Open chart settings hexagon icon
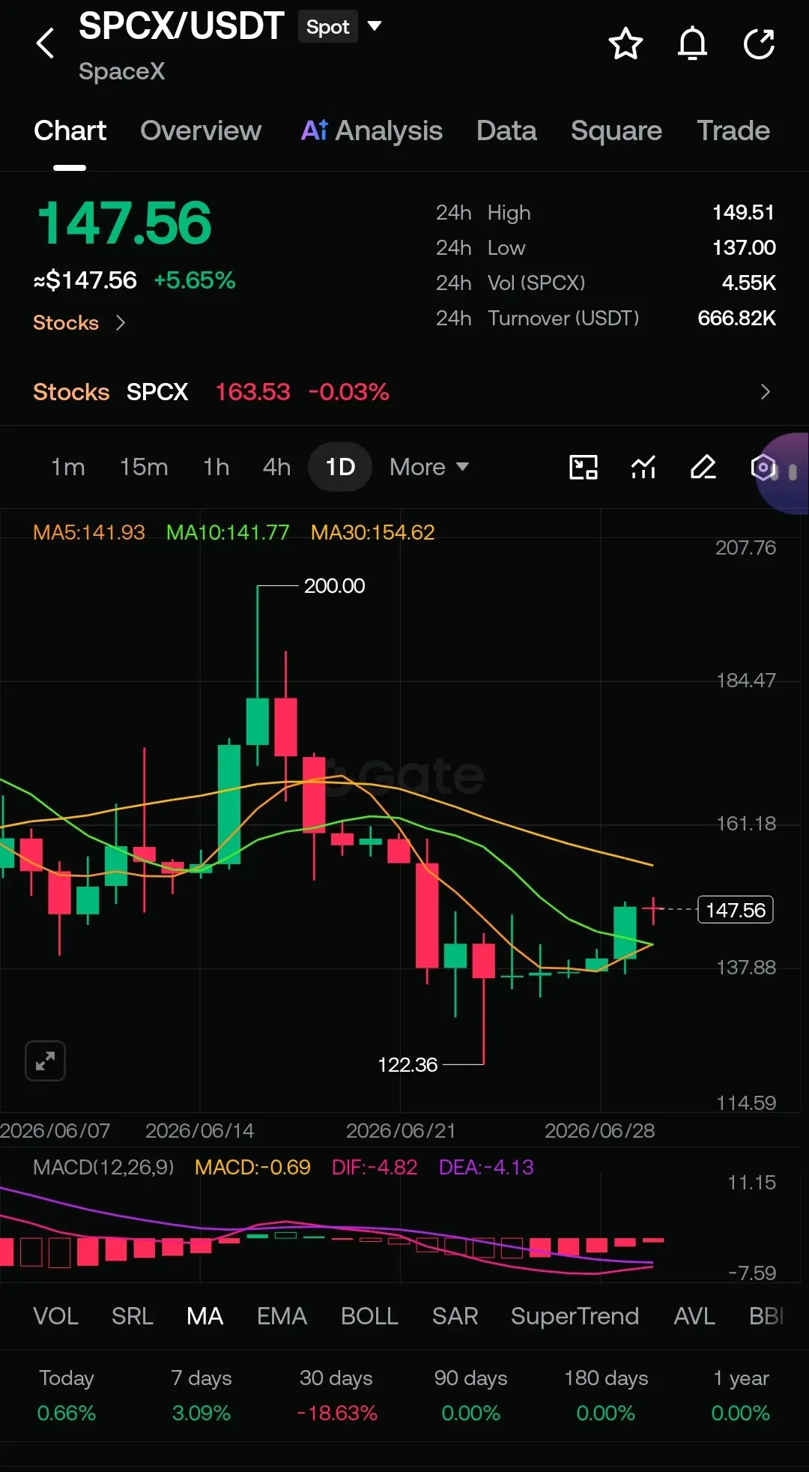 (763, 467)
